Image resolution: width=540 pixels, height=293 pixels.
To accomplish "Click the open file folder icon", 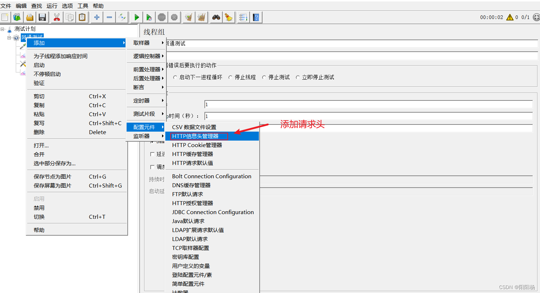I will click(30, 17).
